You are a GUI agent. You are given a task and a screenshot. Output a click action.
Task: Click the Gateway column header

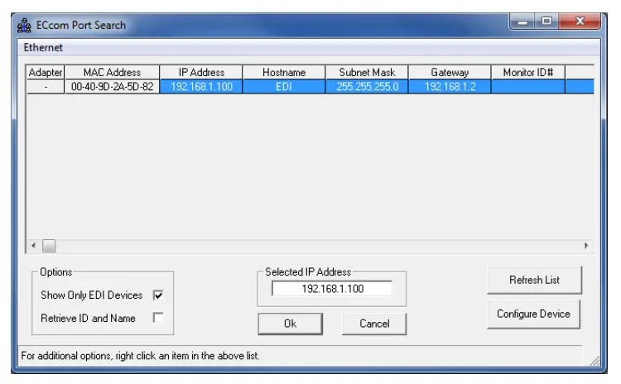click(450, 73)
